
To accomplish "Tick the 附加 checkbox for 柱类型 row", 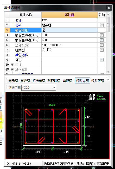I will [x=102, y=50].
